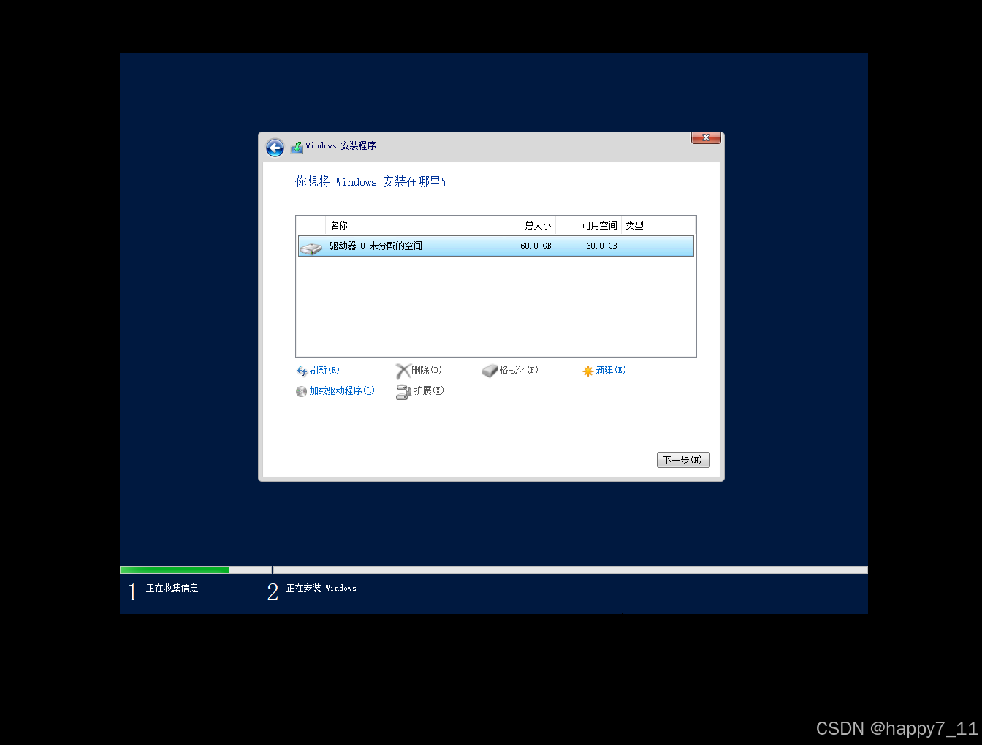Image resolution: width=982 pixels, height=745 pixels.
Task: Click the 删除(D) link
Action: pos(427,371)
